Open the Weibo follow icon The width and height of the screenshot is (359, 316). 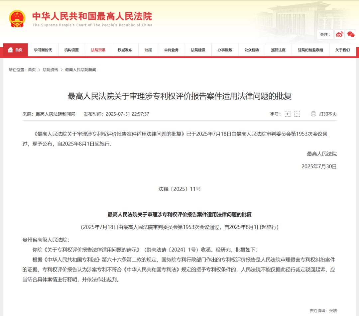coord(339,35)
